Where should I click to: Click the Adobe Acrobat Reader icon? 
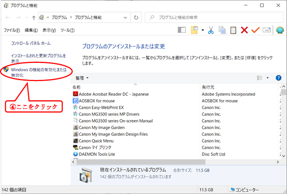pos(75,94)
